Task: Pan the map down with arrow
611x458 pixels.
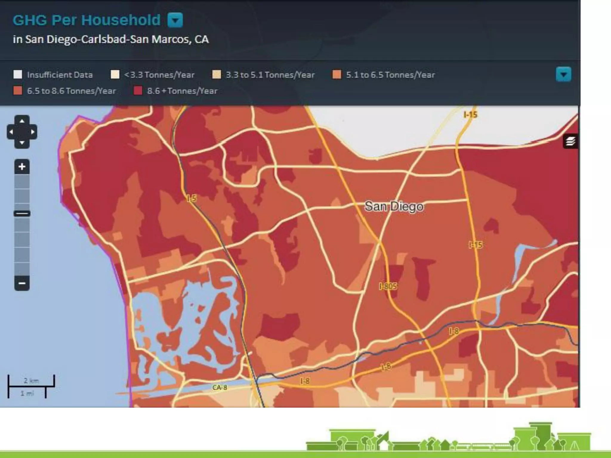Action: click(x=22, y=143)
